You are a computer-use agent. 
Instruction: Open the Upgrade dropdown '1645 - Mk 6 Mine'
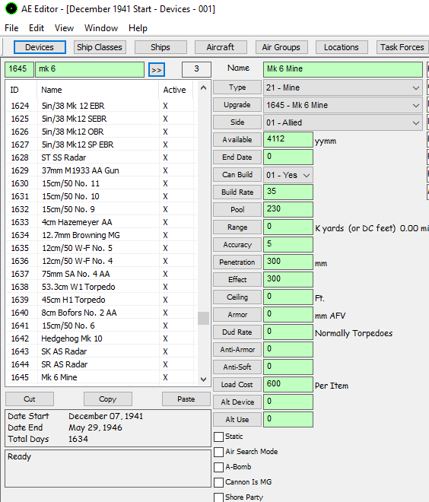pos(343,105)
